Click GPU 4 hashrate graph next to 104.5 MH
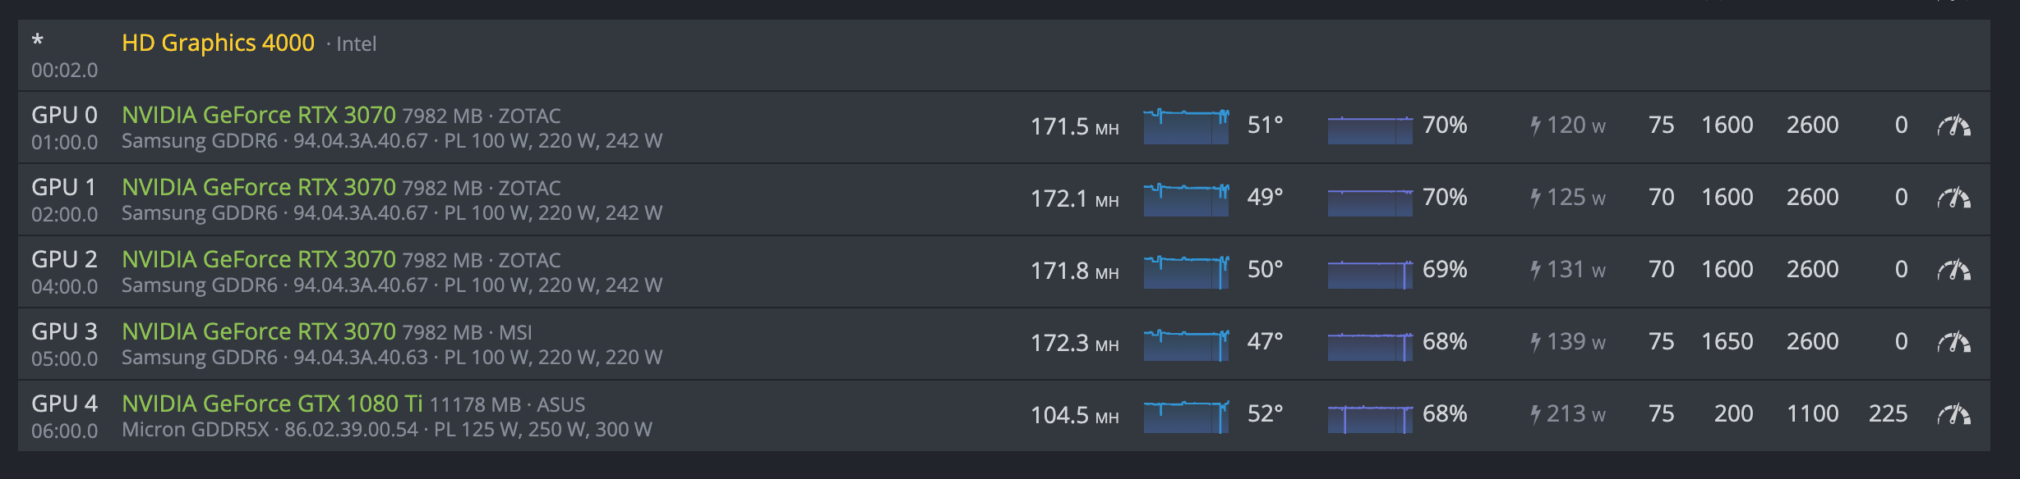This screenshot has width=2020, height=479. (1186, 416)
